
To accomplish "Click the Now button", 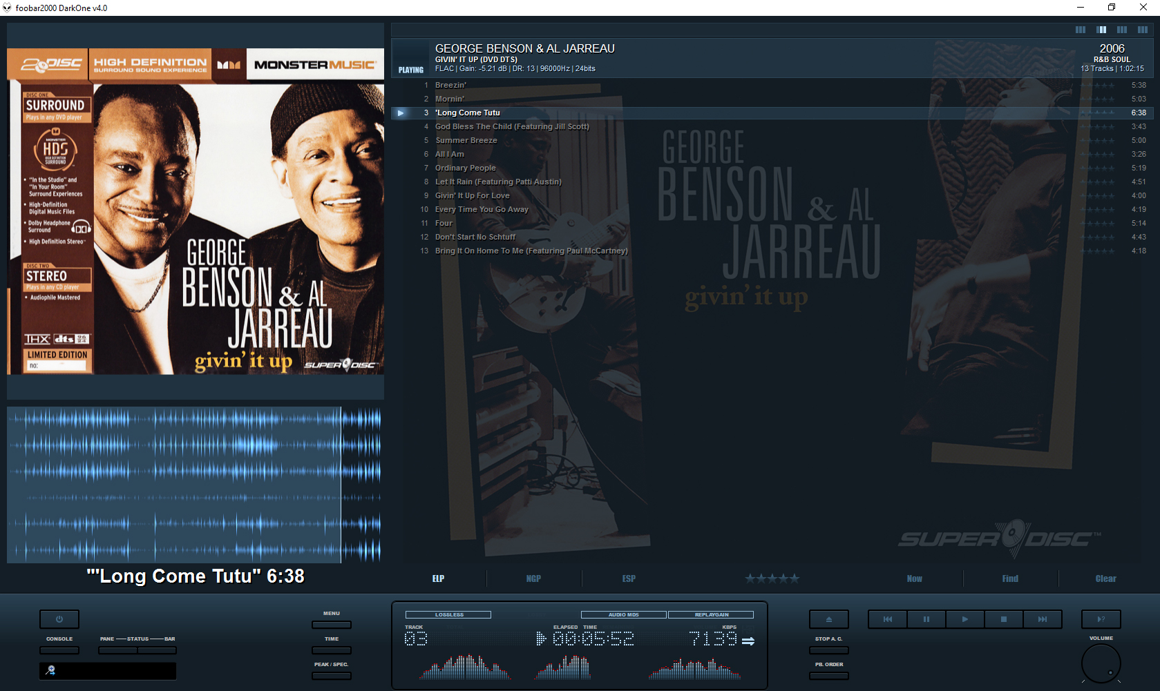I will pos(915,578).
